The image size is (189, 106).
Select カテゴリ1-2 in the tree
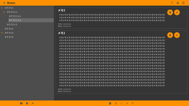(x=12, y=24)
